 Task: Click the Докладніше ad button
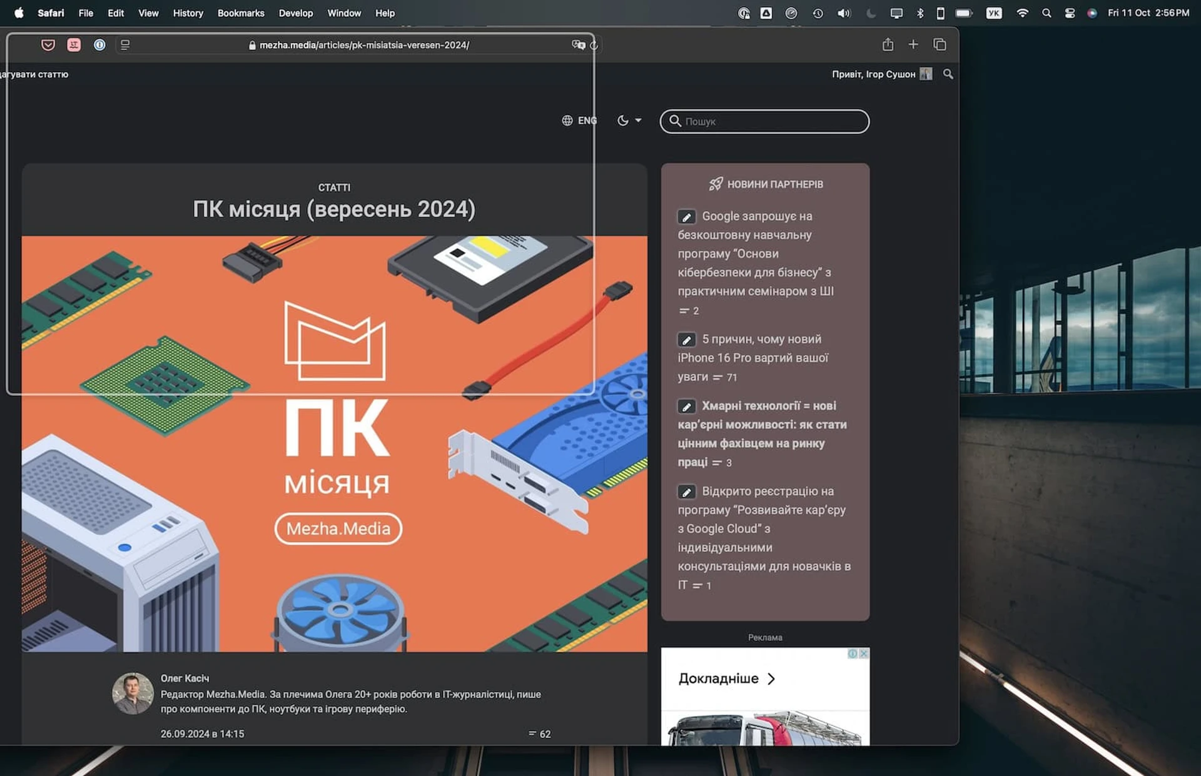(727, 678)
